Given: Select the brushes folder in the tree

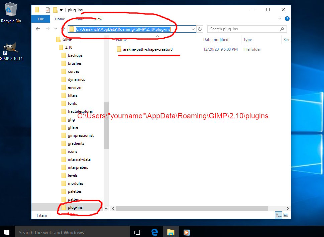Looking at the screenshot, I should pyautogui.click(x=72, y=63).
